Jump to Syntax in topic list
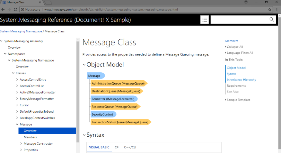The image size is (281, 153). (x=231, y=74)
